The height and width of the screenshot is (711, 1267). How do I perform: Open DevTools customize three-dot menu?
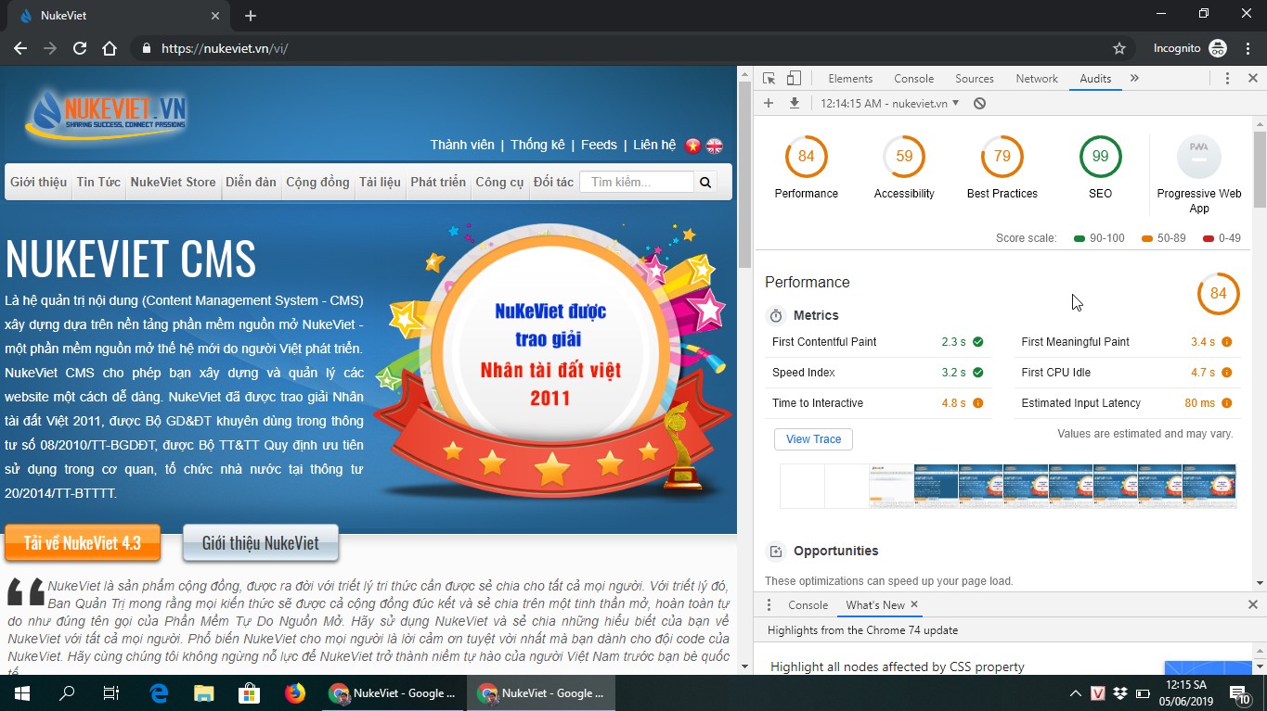coord(1227,79)
